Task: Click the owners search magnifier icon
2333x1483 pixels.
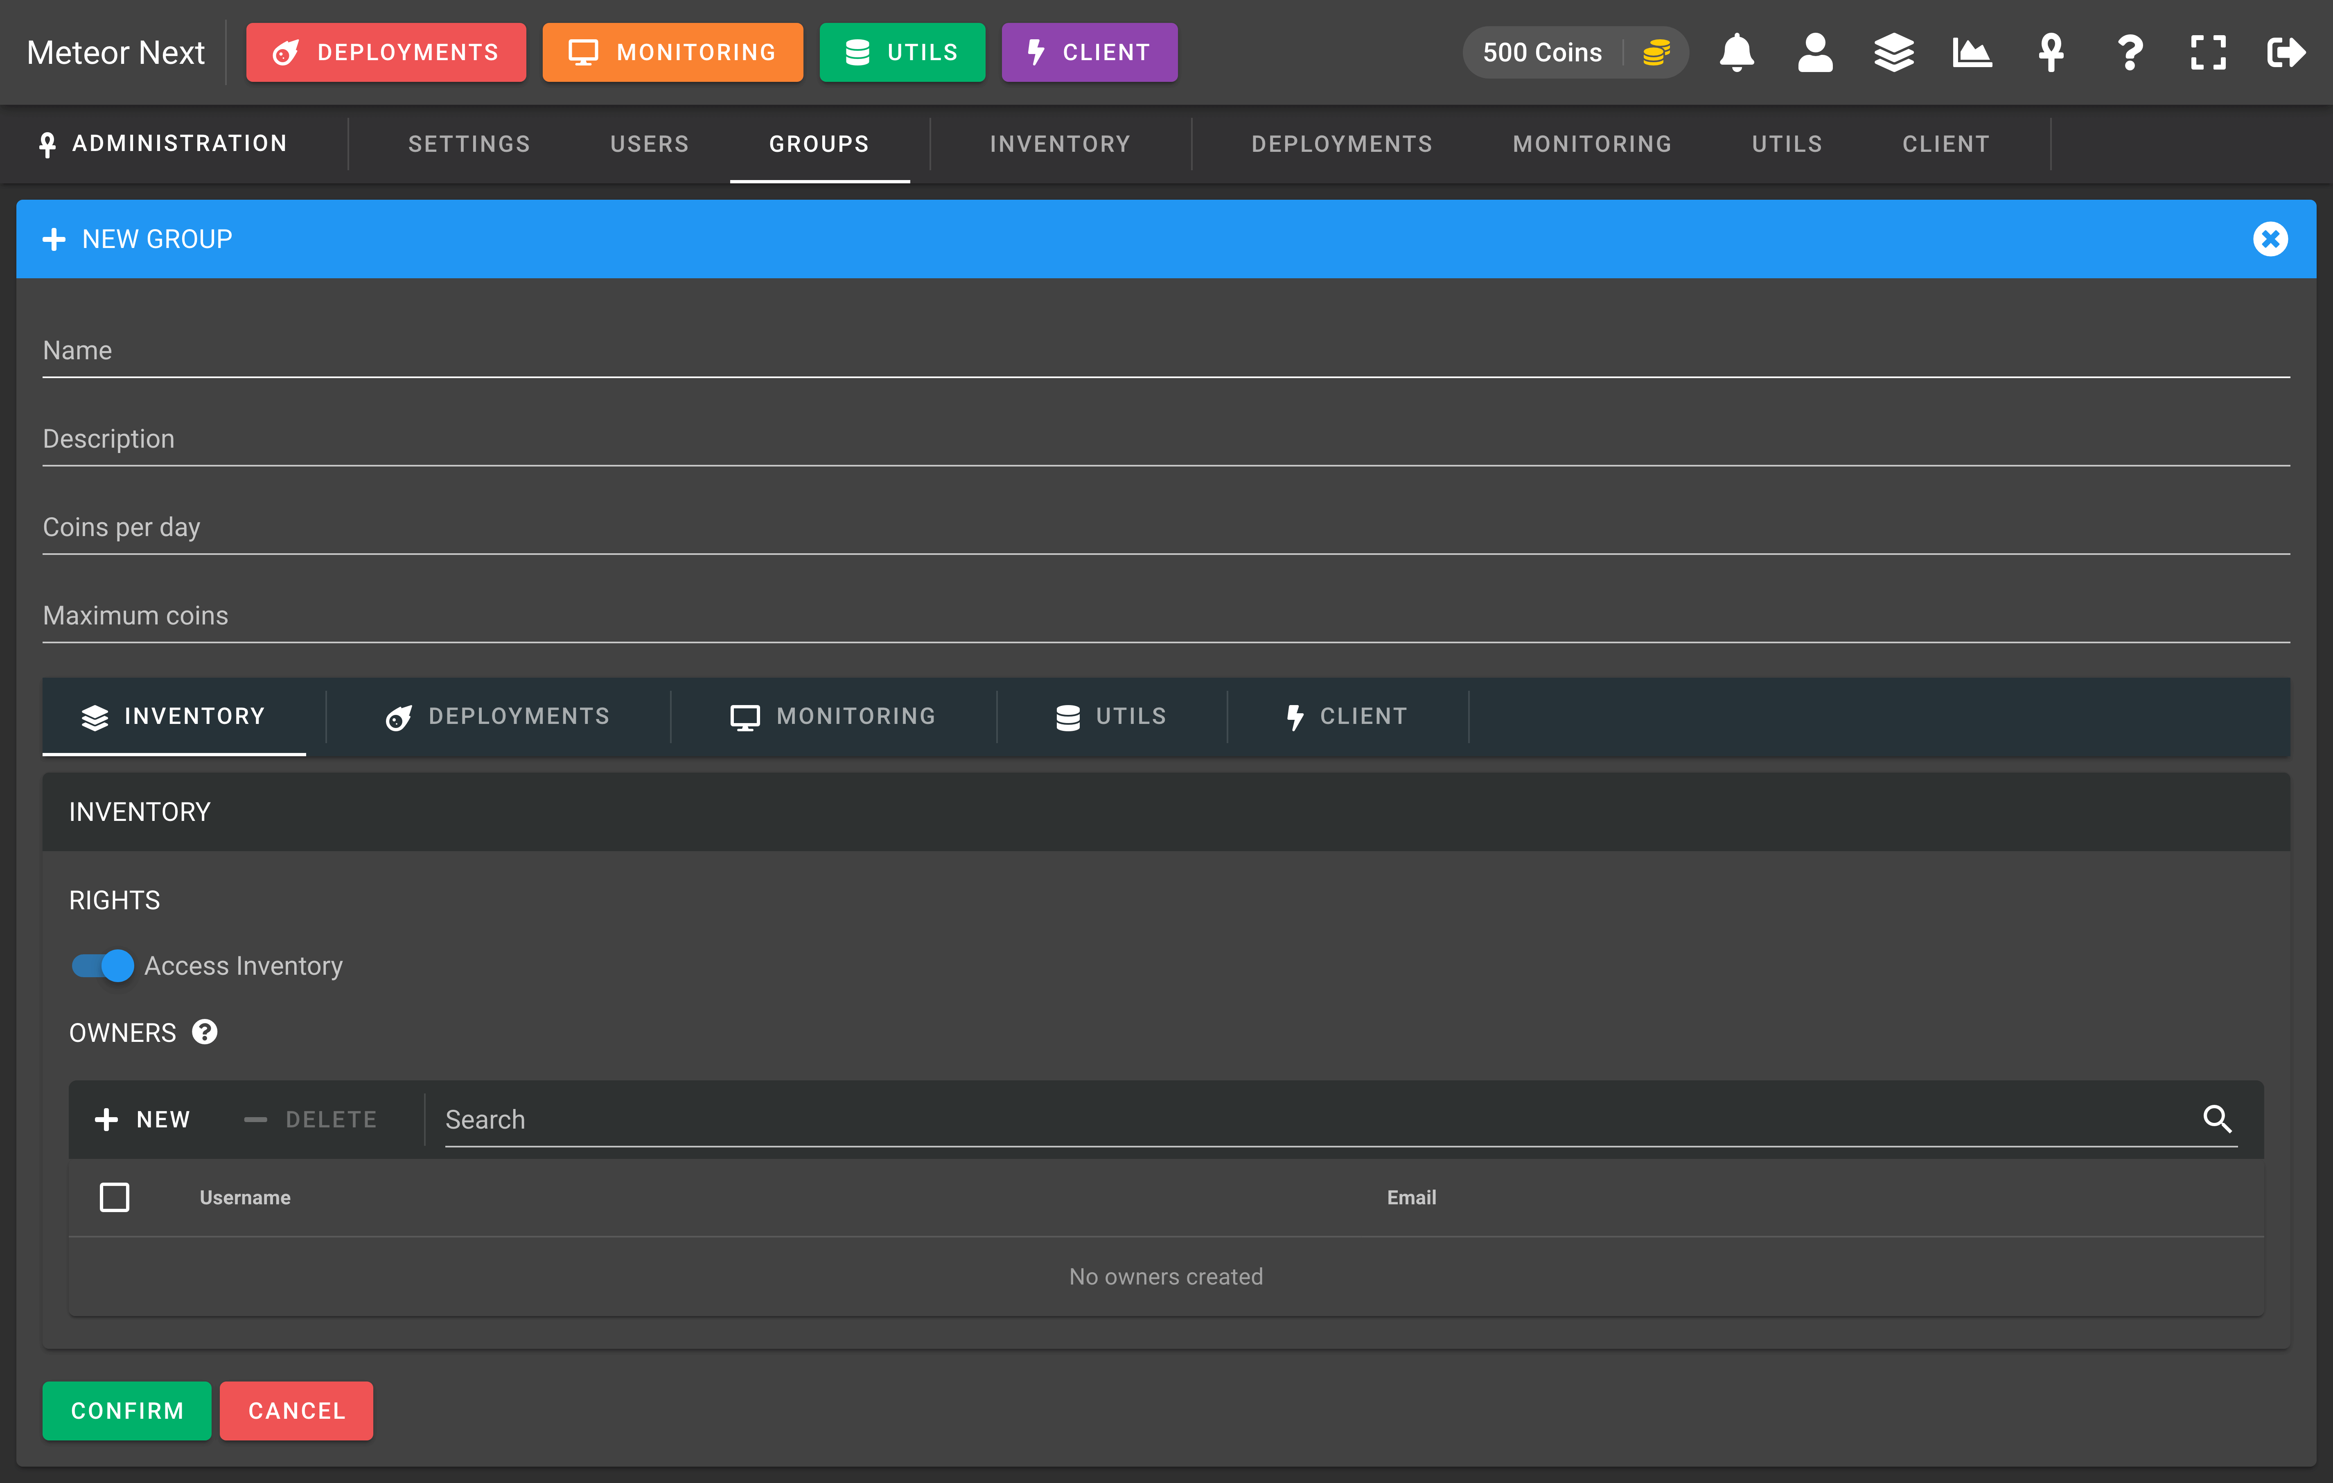Action: click(x=2217, y=1118)
